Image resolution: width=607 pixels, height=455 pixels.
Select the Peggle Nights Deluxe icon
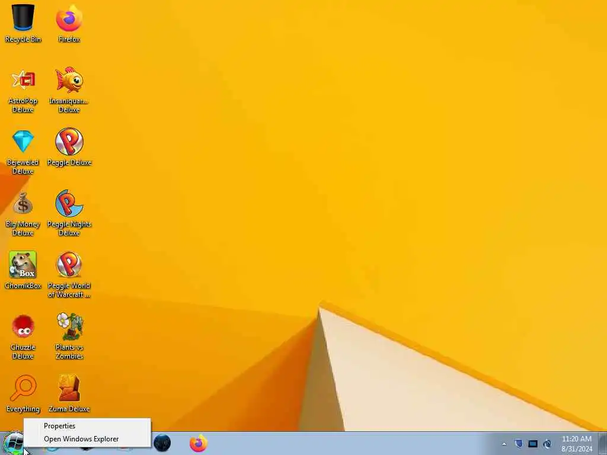69,203
